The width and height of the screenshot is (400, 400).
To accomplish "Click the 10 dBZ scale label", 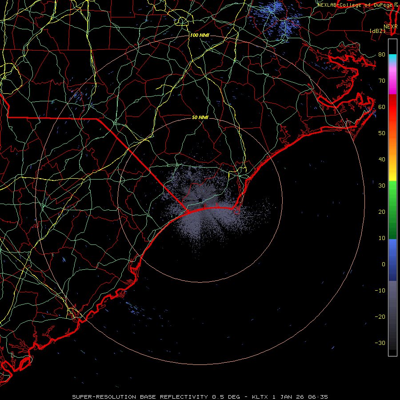I will pos(382,238).
